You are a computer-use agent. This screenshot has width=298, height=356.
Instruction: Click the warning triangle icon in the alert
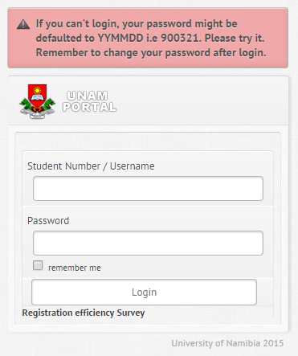23,24
